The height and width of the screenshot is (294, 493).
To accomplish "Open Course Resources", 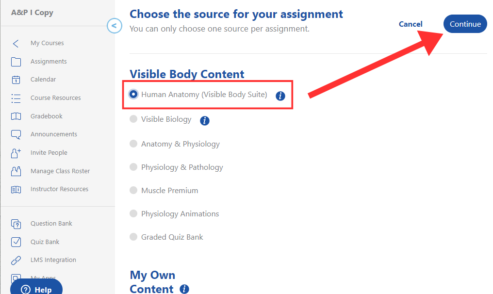I will pyautogui.click(x=56, y=98).
